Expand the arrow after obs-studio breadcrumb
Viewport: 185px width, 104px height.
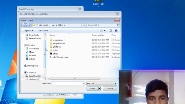tap(50, 25)
